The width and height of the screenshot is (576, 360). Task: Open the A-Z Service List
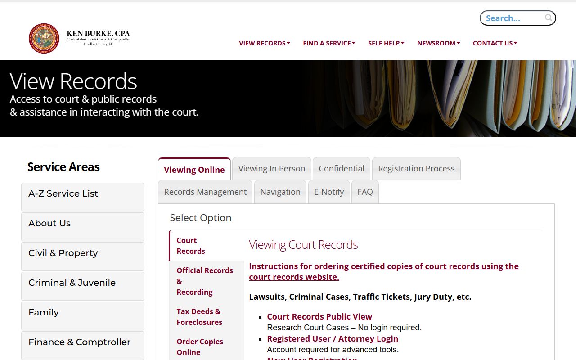point(83,197)
